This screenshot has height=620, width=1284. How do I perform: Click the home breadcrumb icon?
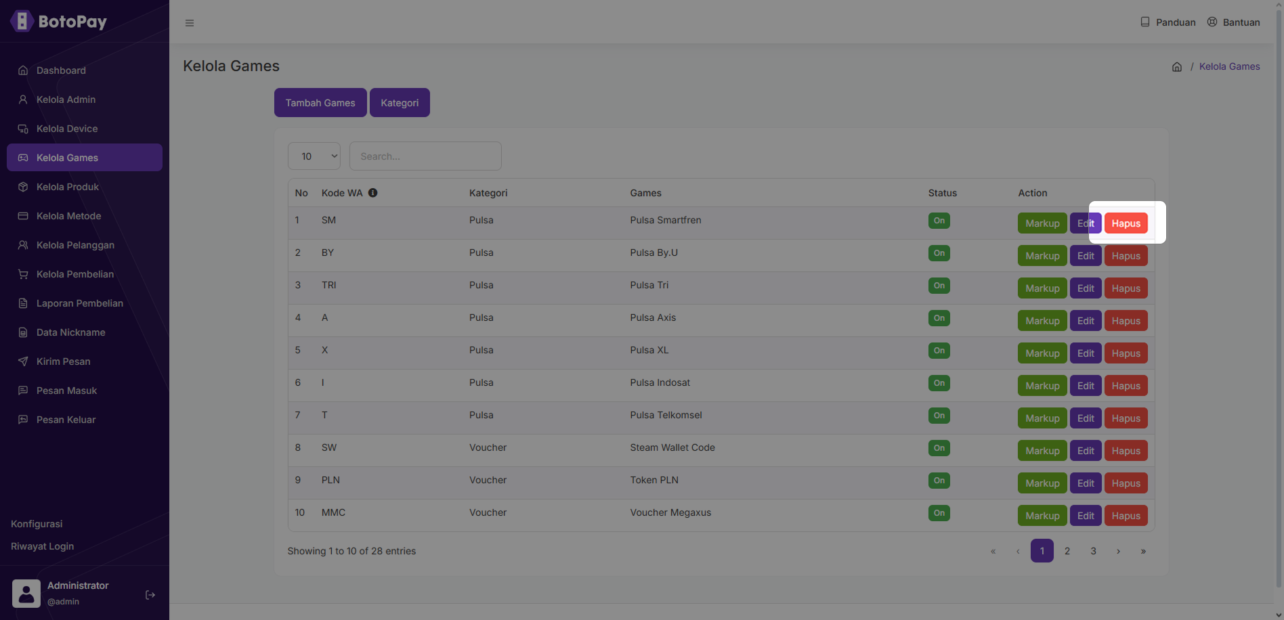1177,67
